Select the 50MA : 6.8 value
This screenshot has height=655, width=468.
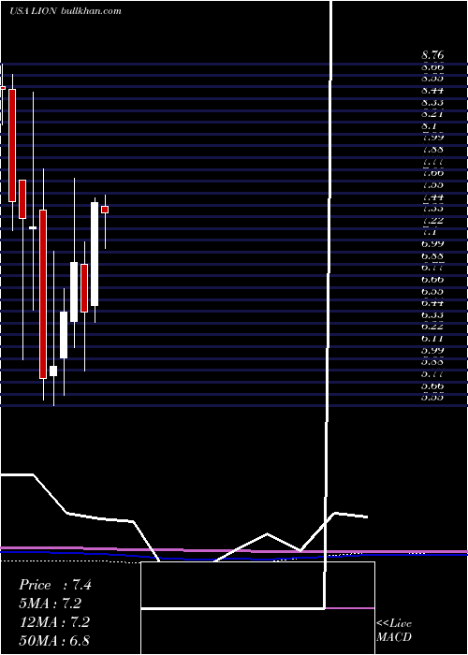click(54, 640)
